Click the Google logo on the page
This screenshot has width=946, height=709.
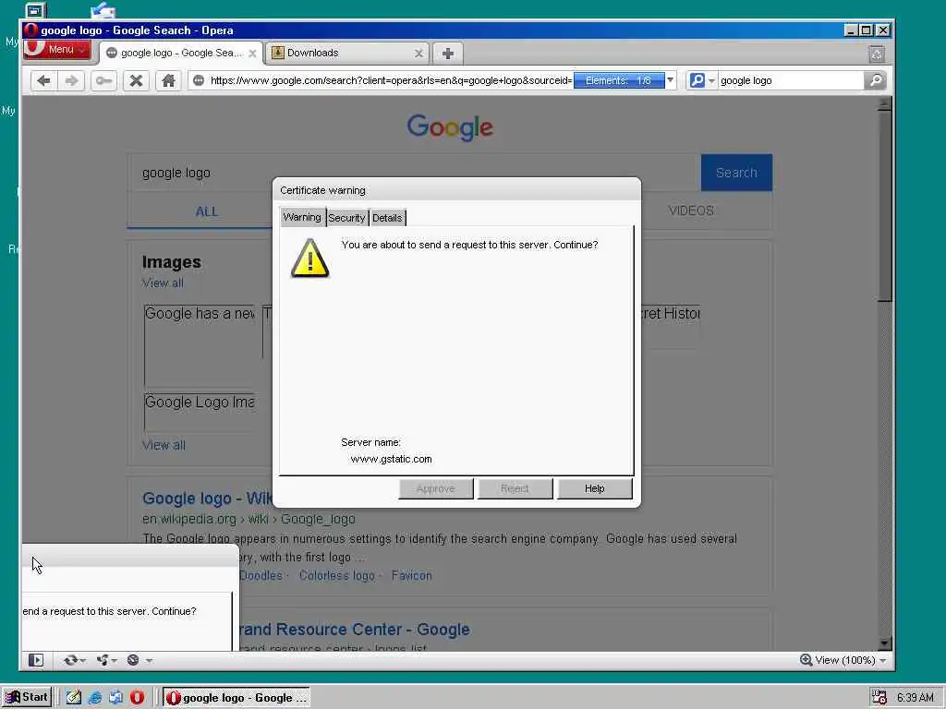click(450, 127)
